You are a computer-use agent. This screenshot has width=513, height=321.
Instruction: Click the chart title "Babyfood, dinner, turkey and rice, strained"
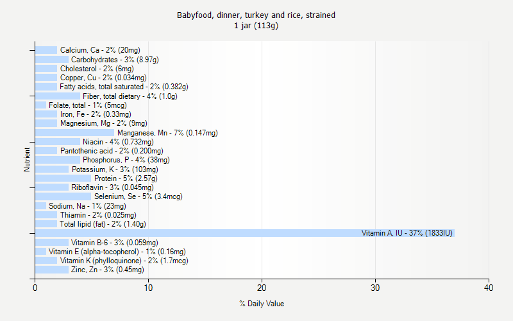click(x=256, y=15)
